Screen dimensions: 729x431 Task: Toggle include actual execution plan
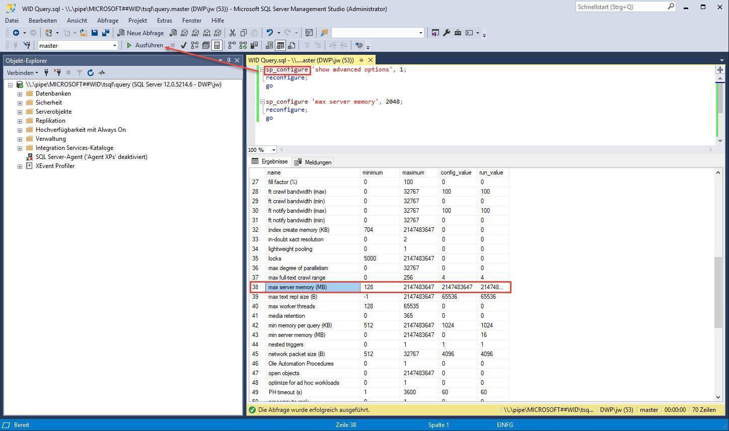click(x=232, y=45)
